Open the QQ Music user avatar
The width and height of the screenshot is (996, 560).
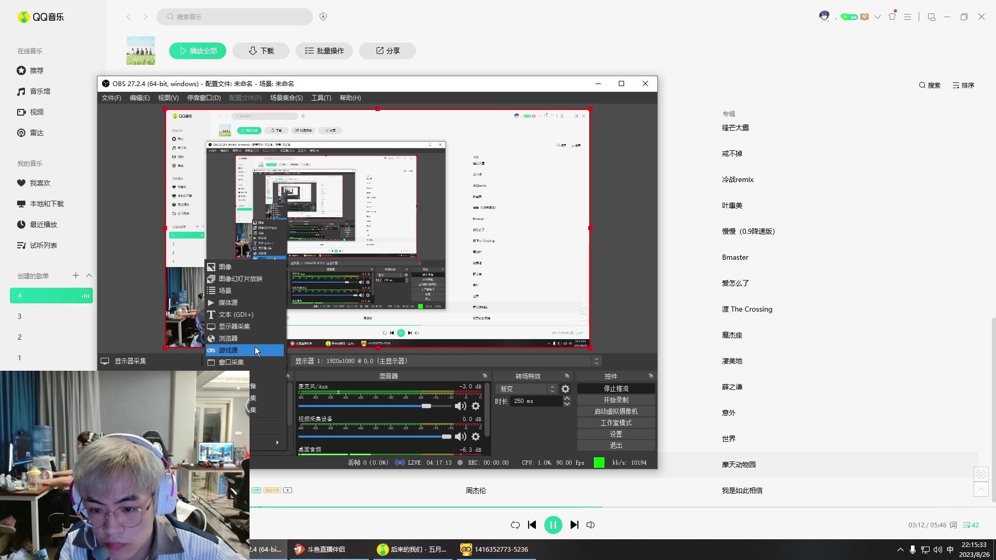click(x=824, y=17)
